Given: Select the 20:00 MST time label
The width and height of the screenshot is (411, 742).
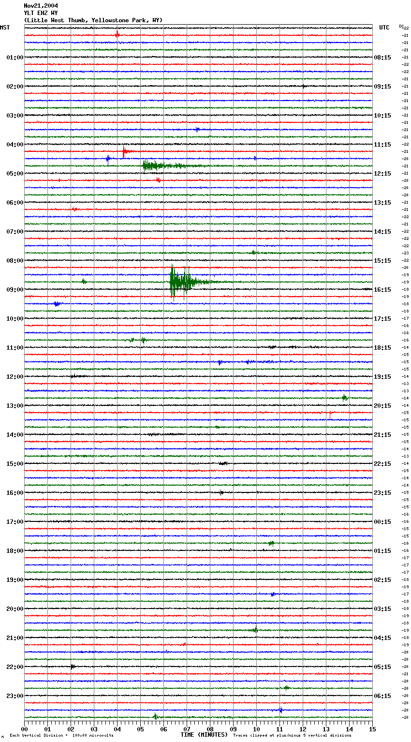Looking at the screenshot, I should (15, 609).
